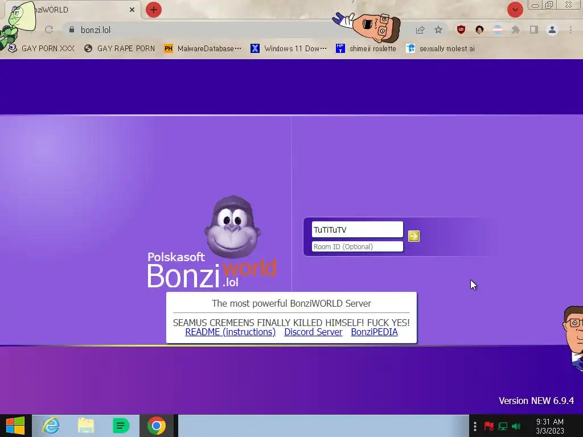
Task: View site info via the lock icon
Action: point(72,30)
